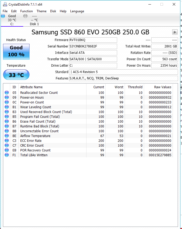182x229 pixels.
Task: Click status orb for Runtime Bad Block
Action: 7,126
